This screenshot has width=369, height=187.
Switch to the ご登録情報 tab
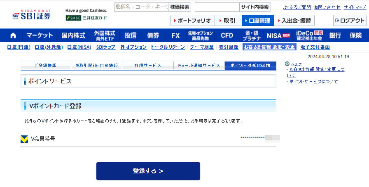[45, 66]
